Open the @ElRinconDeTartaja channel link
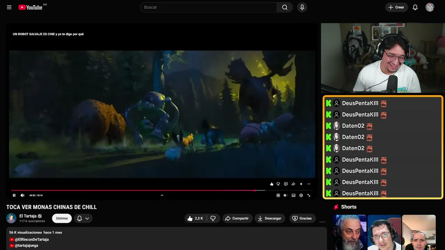Viewport: 445px width, 250px height. (x=32, y=240)
